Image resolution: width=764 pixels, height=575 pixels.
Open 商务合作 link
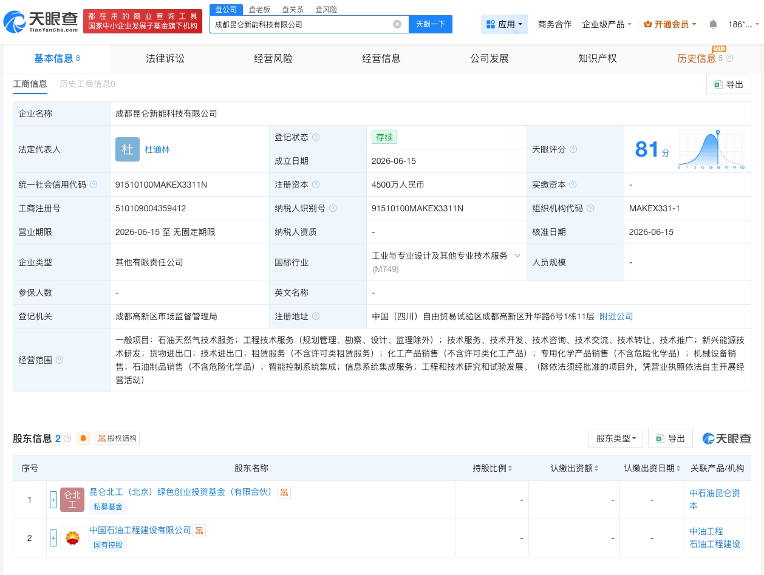[x=554, y=24]
